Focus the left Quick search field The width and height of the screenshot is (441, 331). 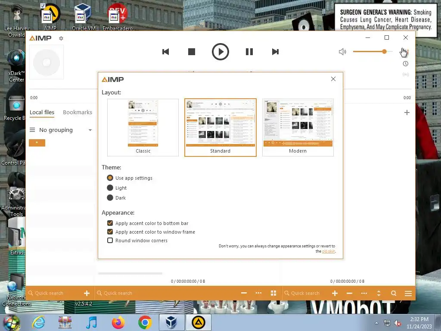(55, 293)
